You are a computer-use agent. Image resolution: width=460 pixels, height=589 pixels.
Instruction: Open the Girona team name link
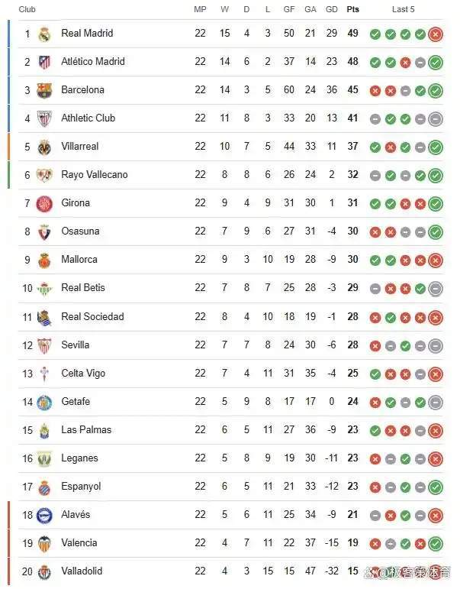tap(76, 202)
